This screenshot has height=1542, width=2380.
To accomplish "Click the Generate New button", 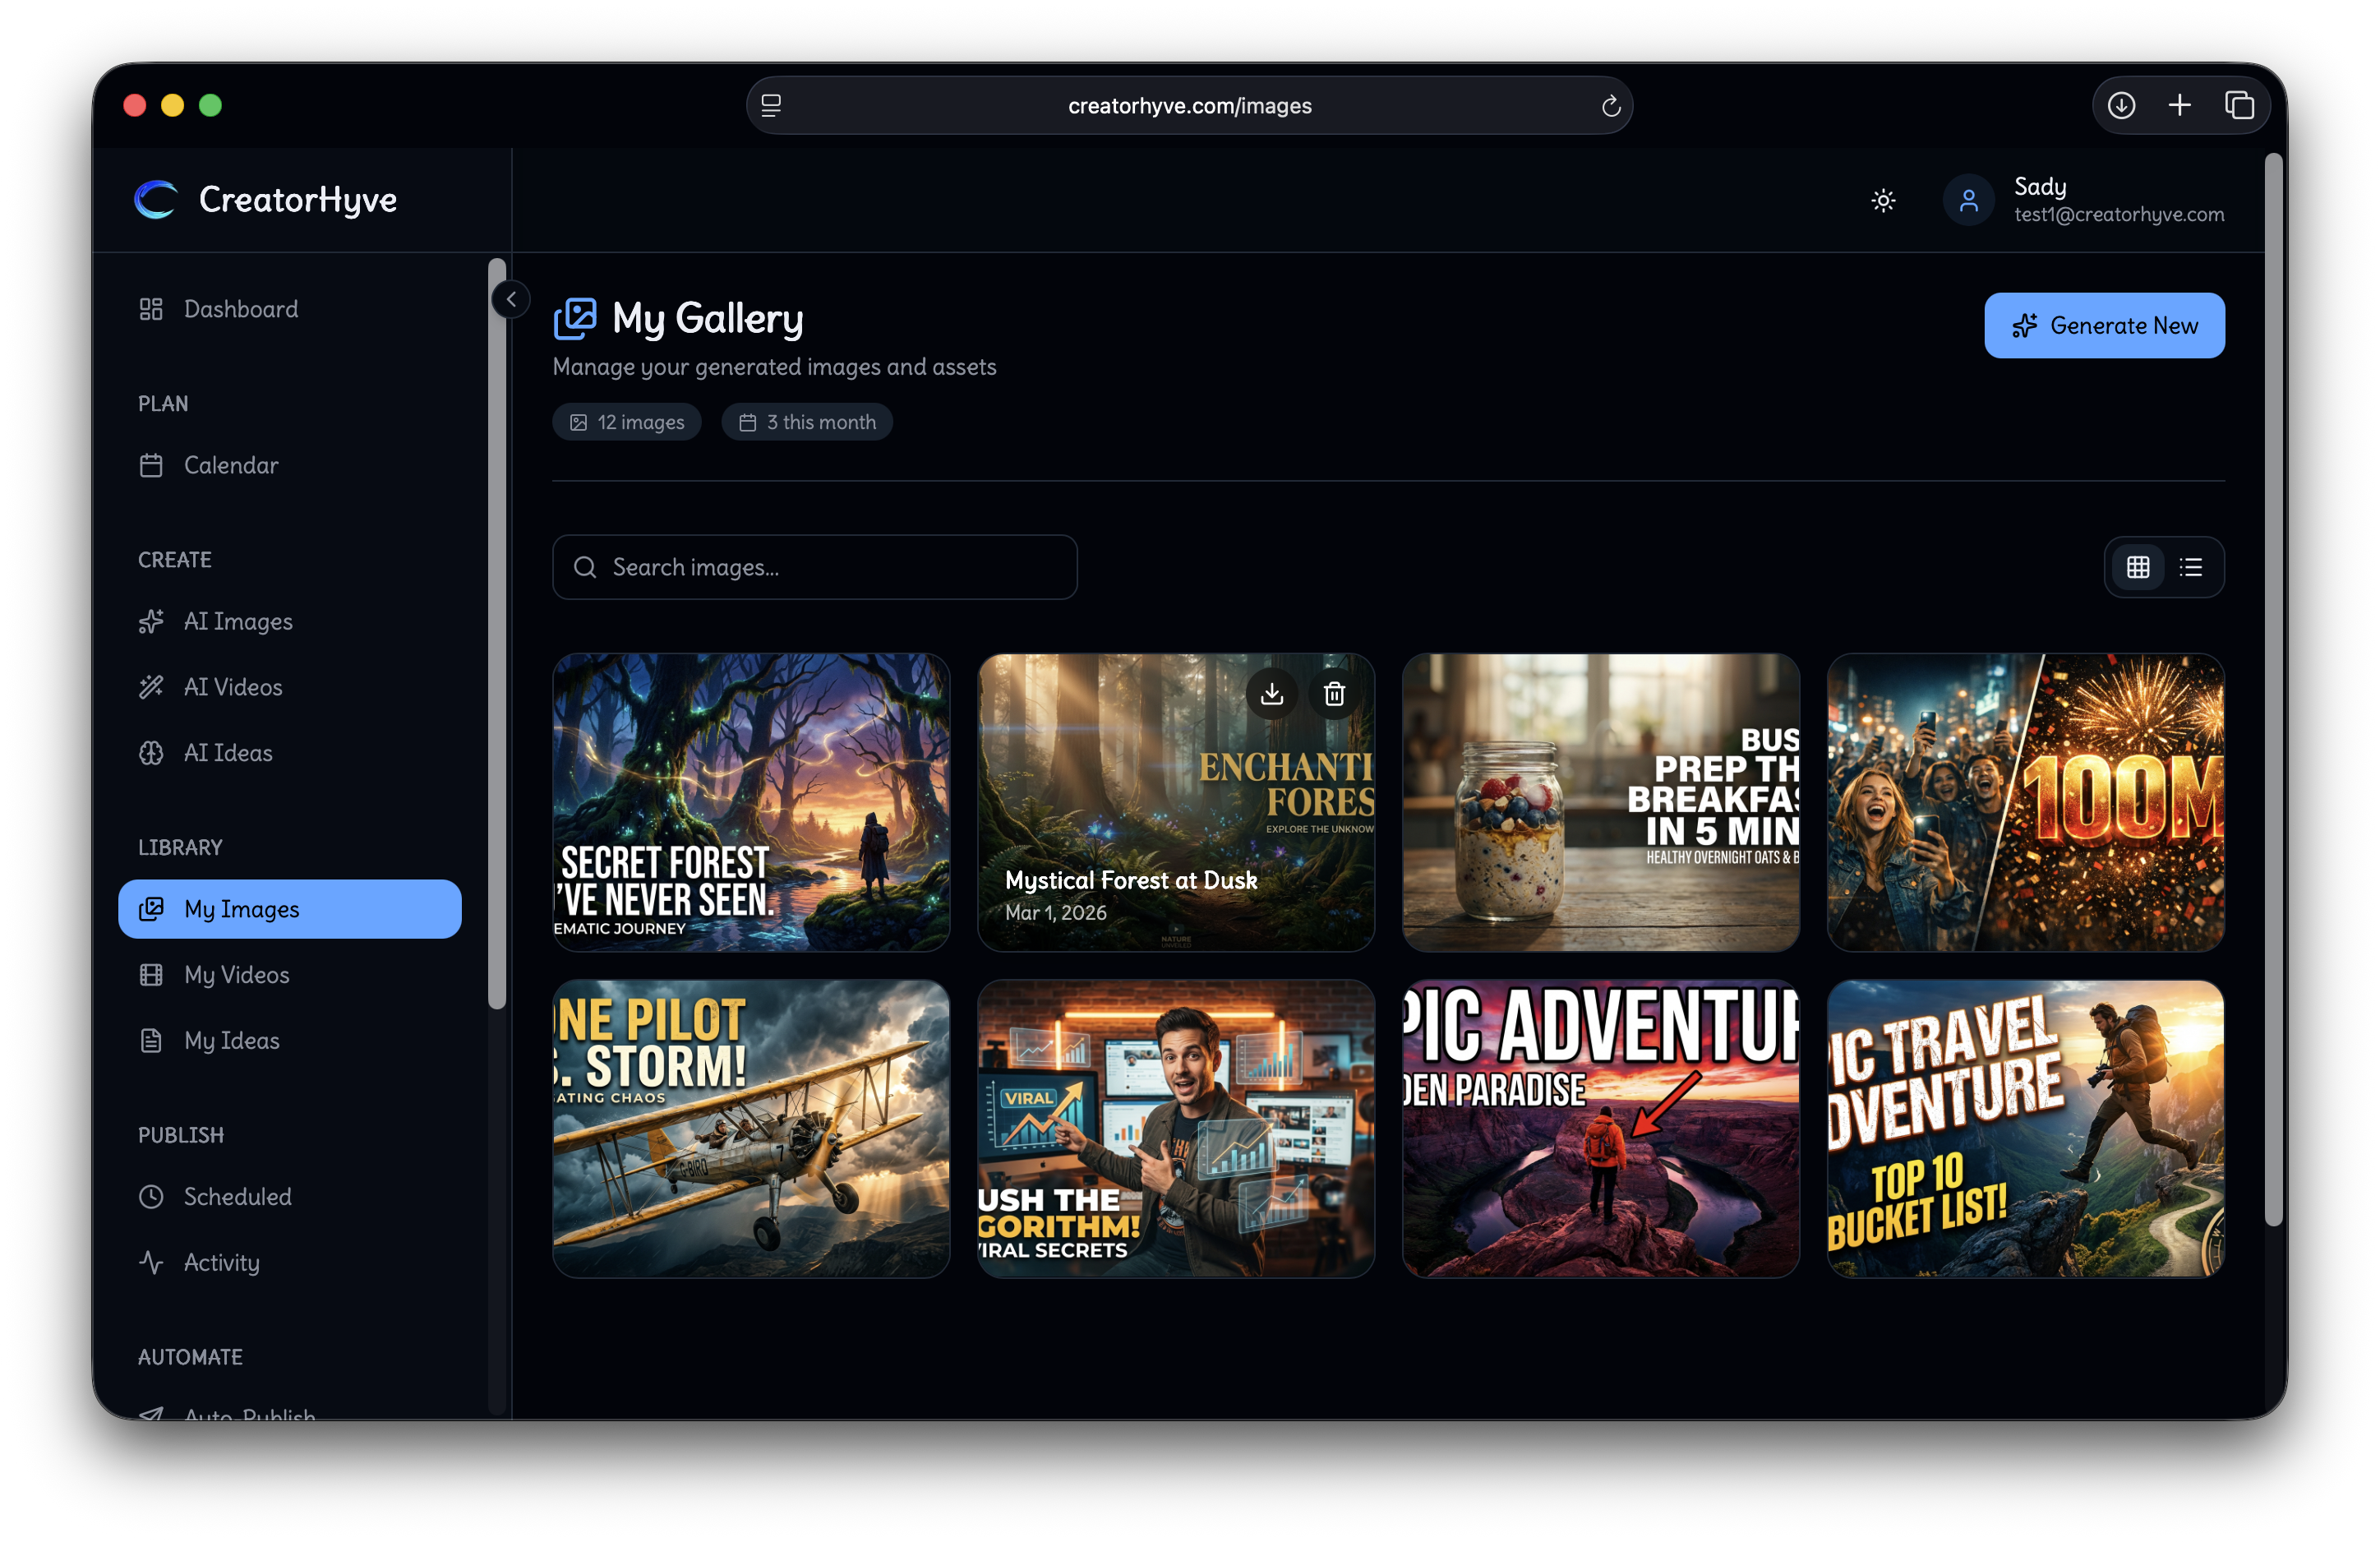I will (x=2104, y=325).
